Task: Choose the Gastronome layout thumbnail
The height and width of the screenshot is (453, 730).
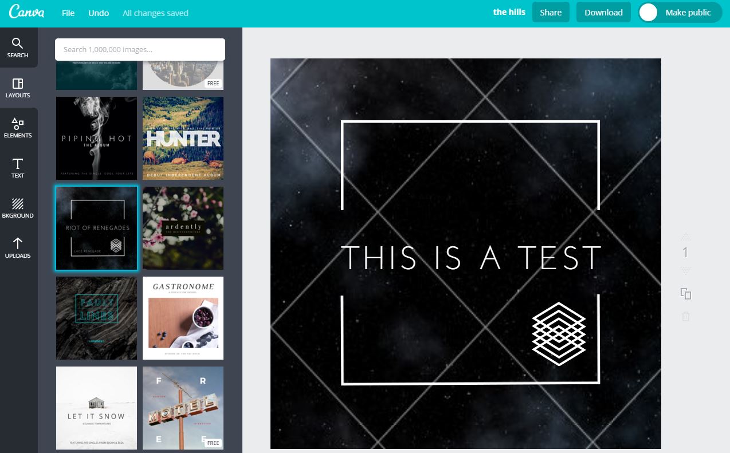Action: coord(183,318)
